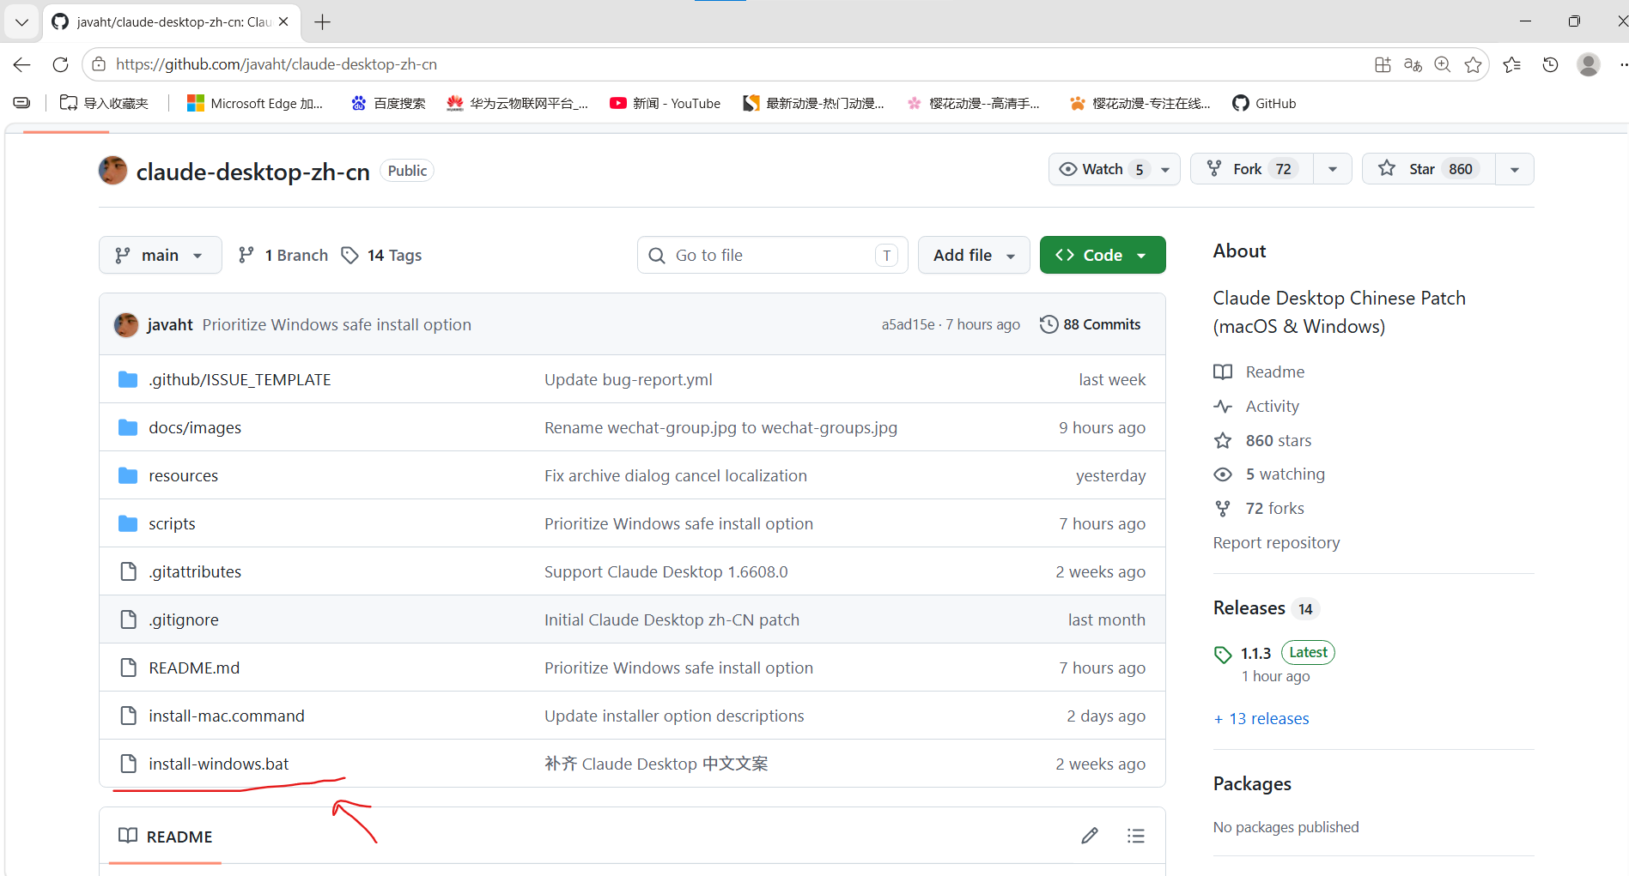Open browser history icon

pyautogui.click(x=1550, y=64)
